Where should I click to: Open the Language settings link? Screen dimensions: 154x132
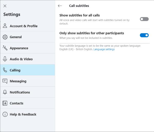click(x=104, y=49)
